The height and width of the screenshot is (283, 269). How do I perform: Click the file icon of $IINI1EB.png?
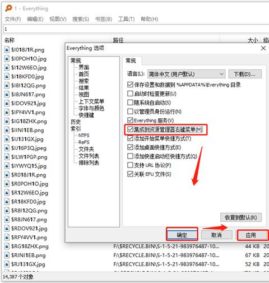tap(7, 130)
